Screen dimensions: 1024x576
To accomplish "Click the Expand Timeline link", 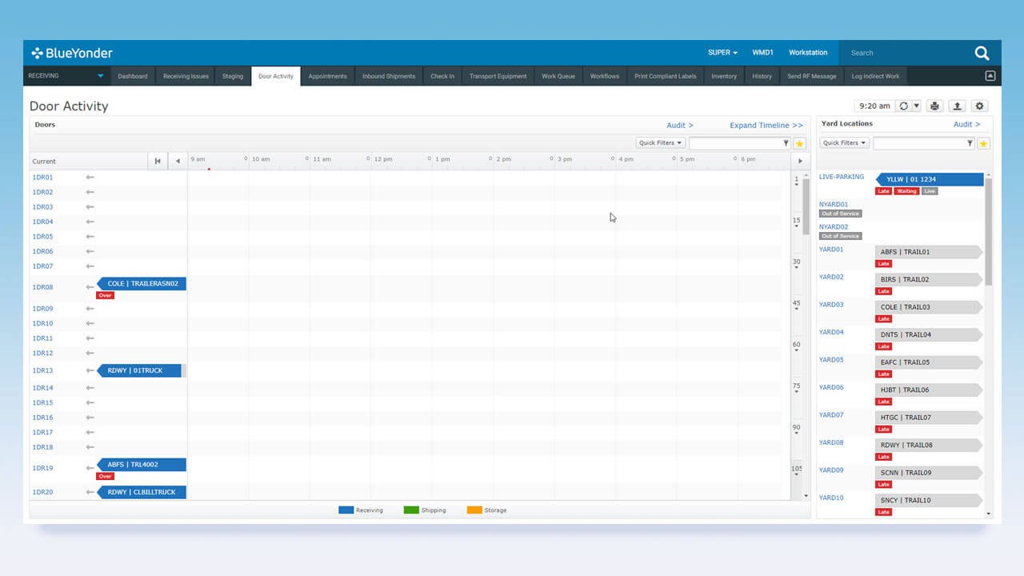I will pos(766,126).
